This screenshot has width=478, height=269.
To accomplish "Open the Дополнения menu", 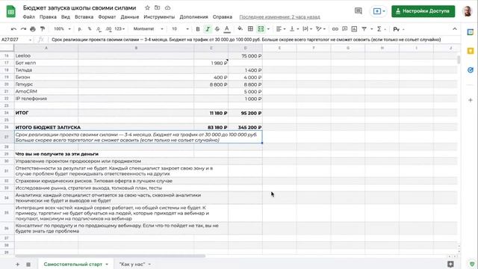I will click(193, 16).
